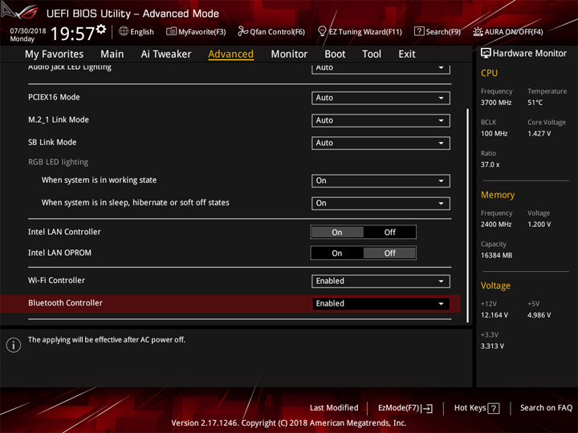Open the Bluetooth Controller dropdown

381,304
